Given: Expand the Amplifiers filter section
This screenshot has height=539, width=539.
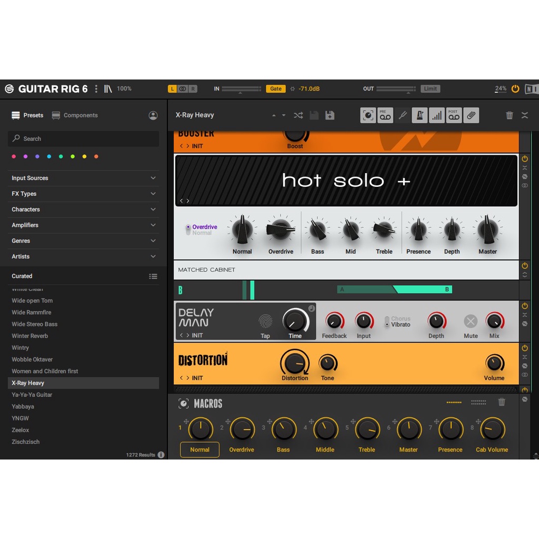Looking at the screenshot, I should point(83,225).
